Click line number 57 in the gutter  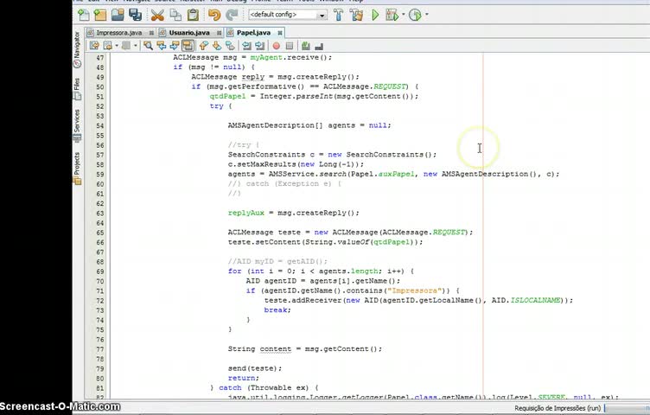point(99,155)
